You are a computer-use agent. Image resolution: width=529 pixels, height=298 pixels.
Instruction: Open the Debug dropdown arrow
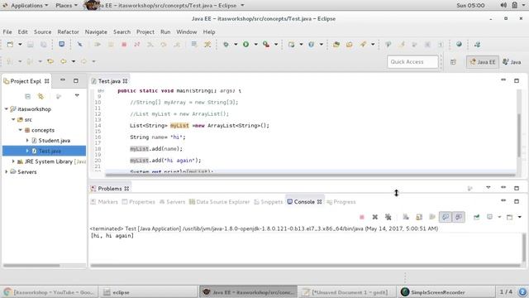[236, 44]
